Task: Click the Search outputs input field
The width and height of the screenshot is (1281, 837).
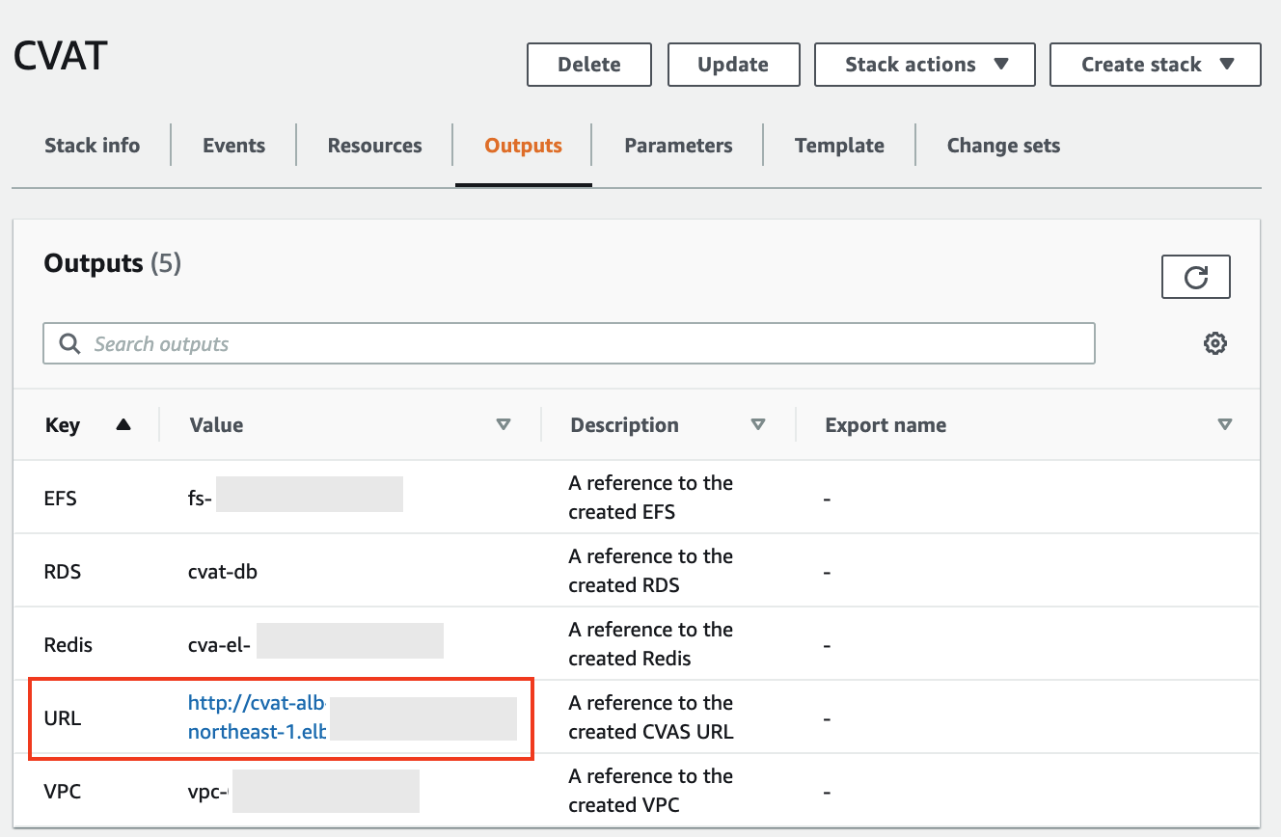Action: point(579,344)
